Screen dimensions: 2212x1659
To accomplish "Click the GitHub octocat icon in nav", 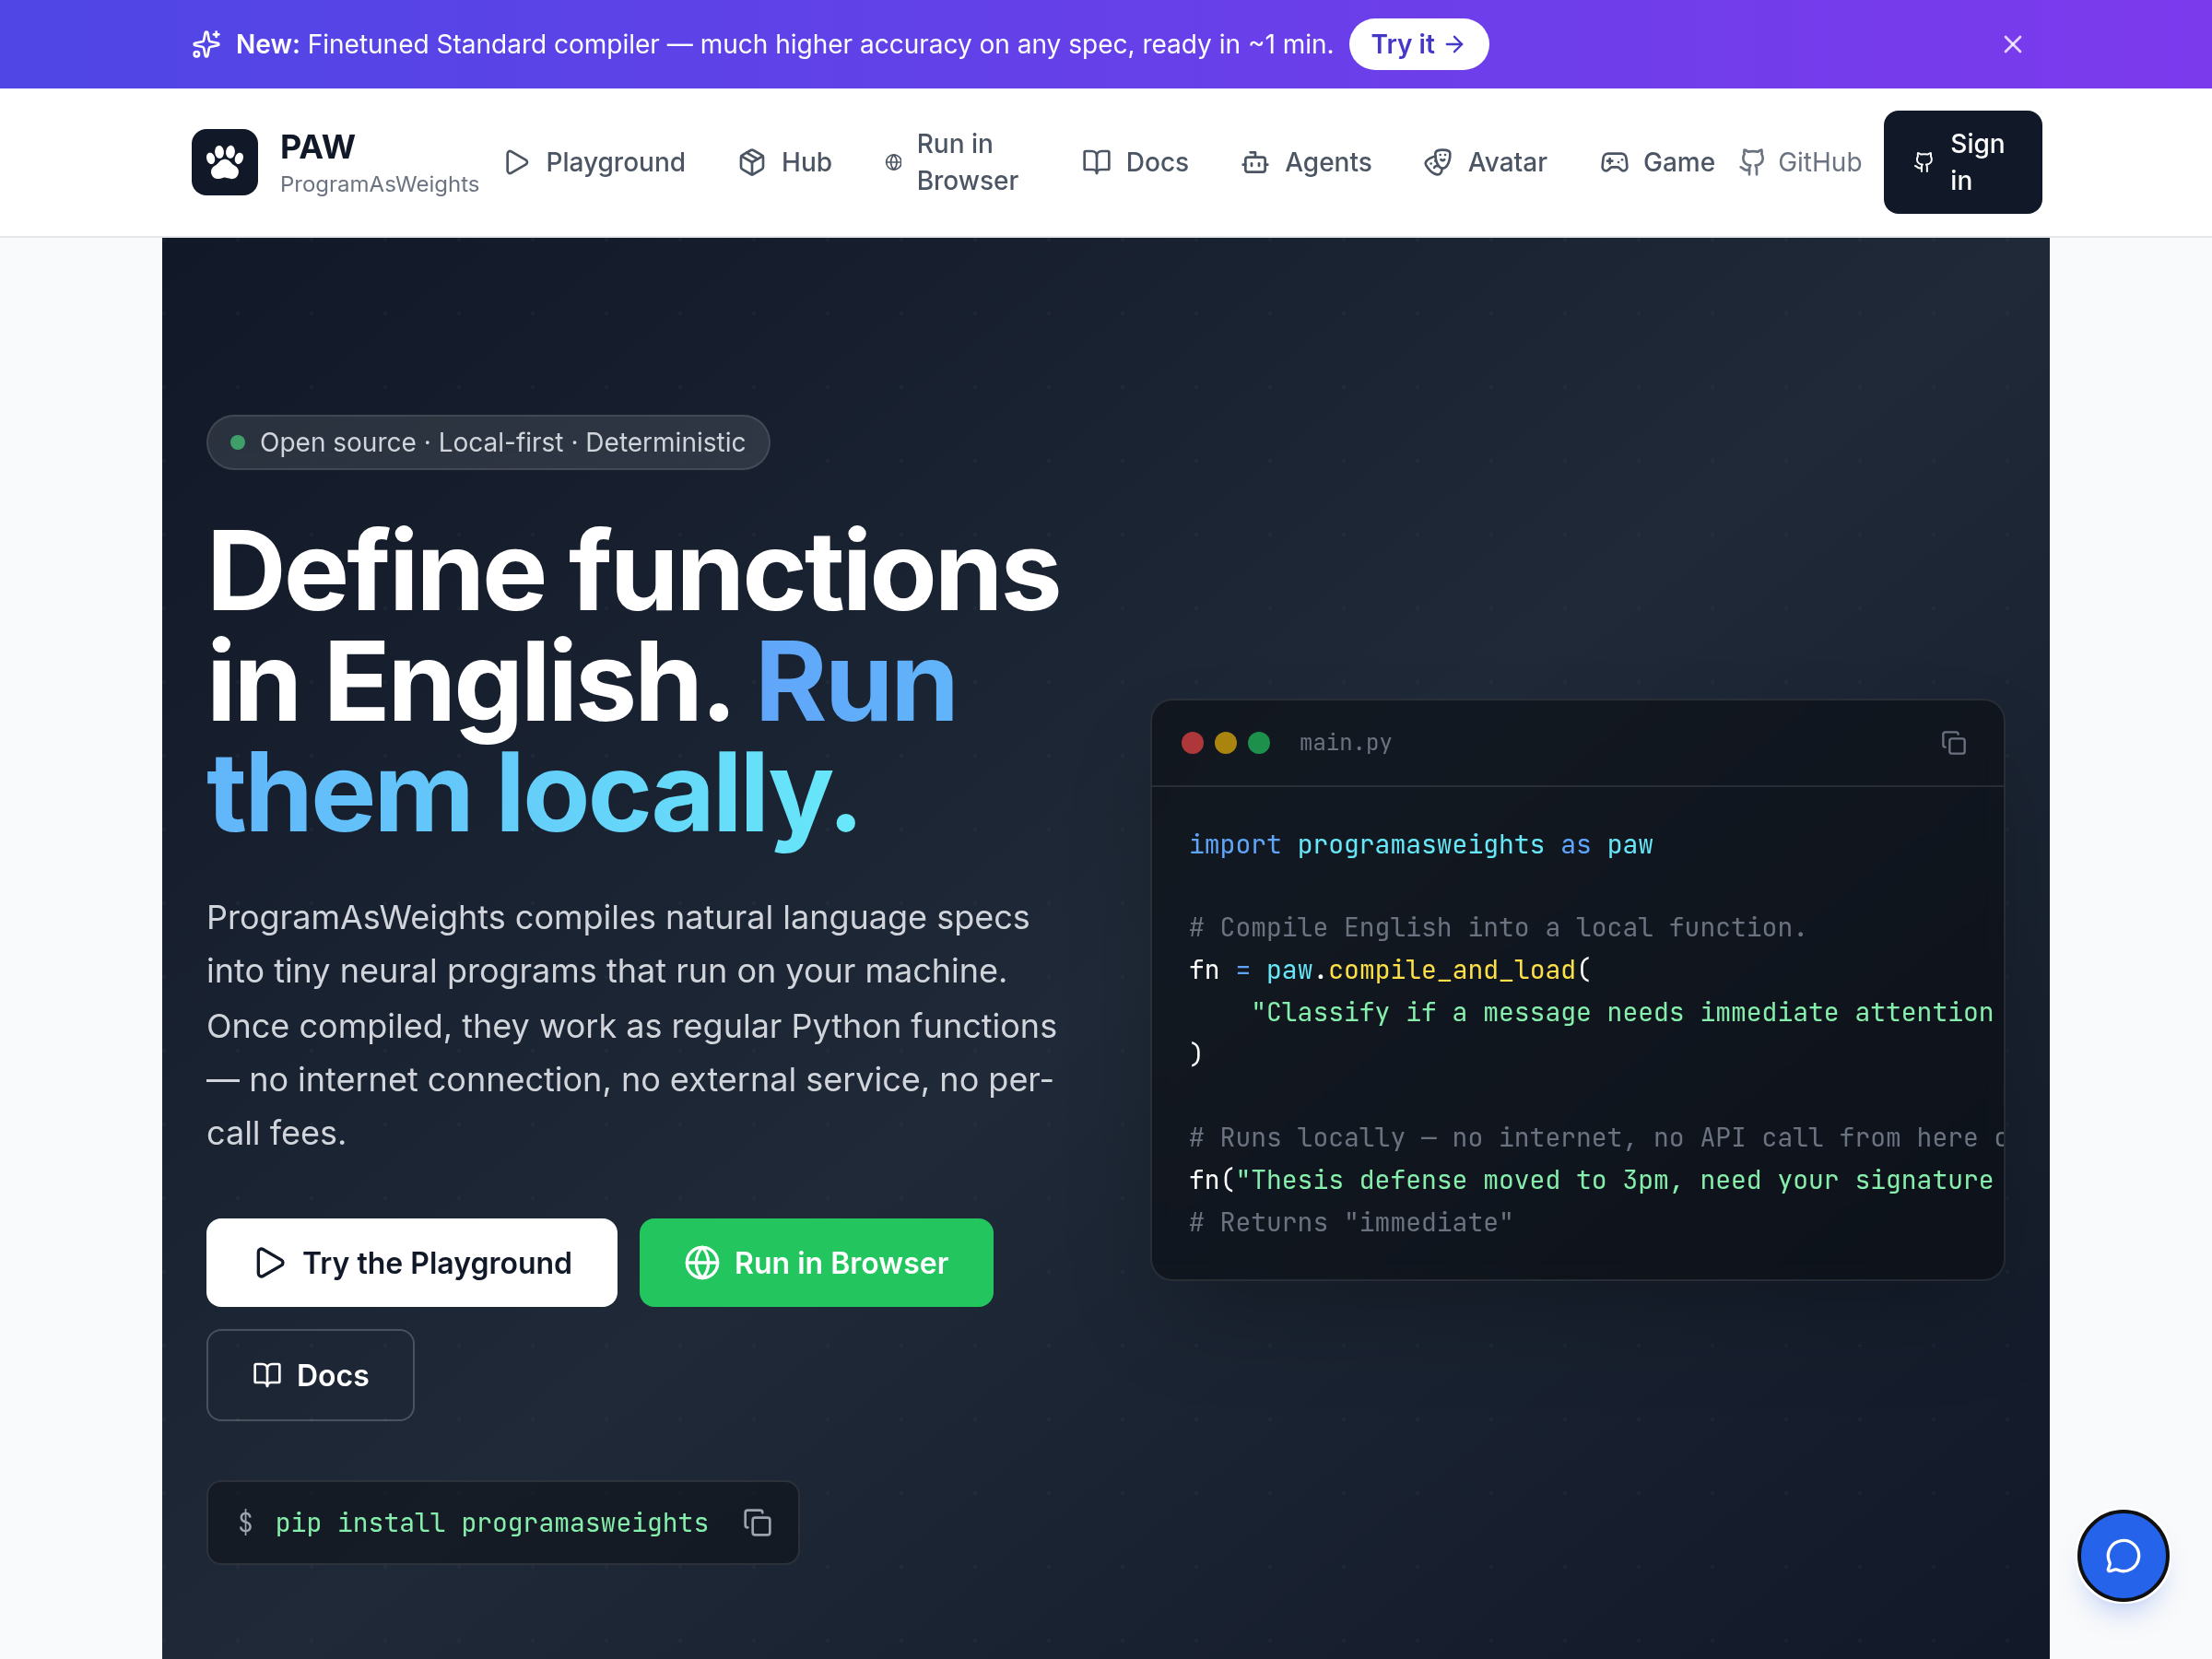I will [1752, 162].
